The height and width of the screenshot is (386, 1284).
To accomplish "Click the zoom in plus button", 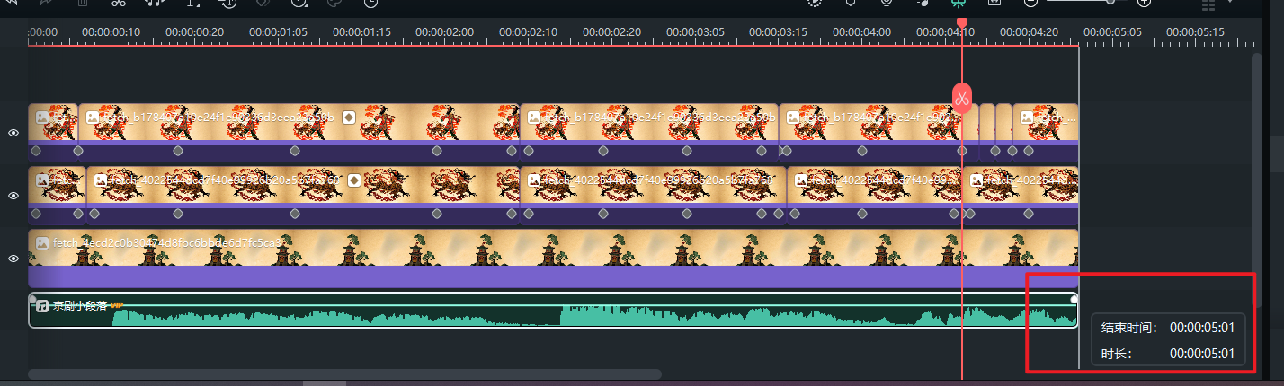I will 1144,3.
